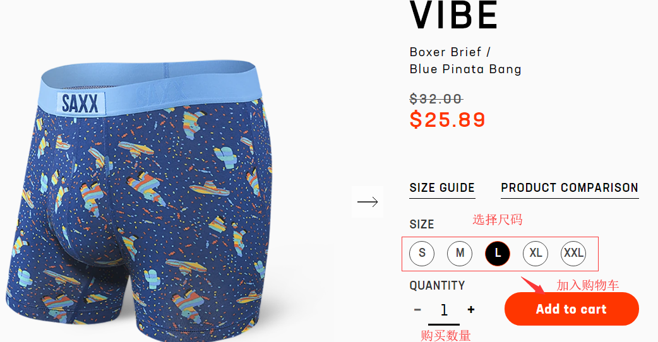The width and height of the screenshot is (658, 342).
Task: Click the VIBE product title
Action: pyautogui.click(x=453, y=15)
